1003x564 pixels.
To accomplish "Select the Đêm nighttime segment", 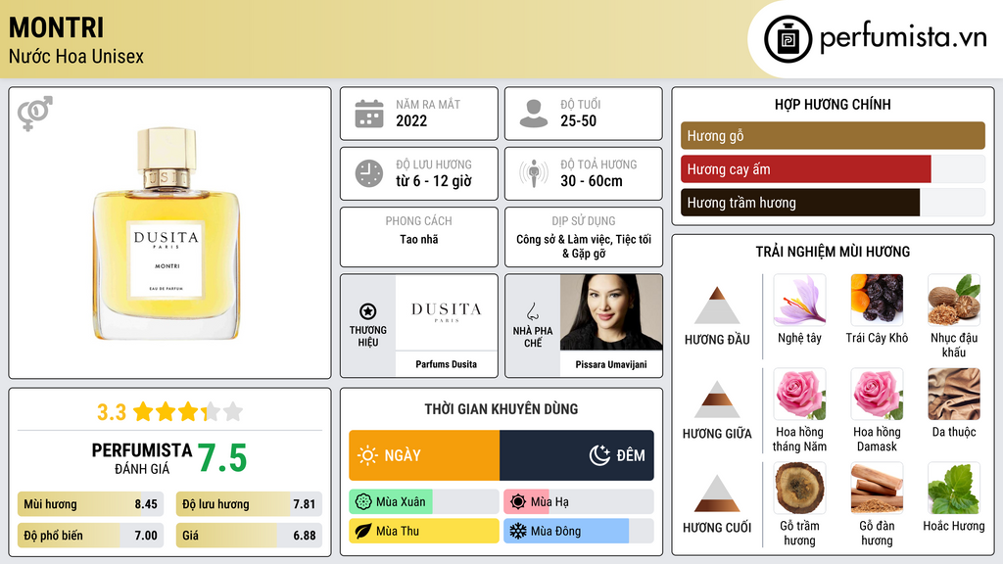I will pos(577,455).
